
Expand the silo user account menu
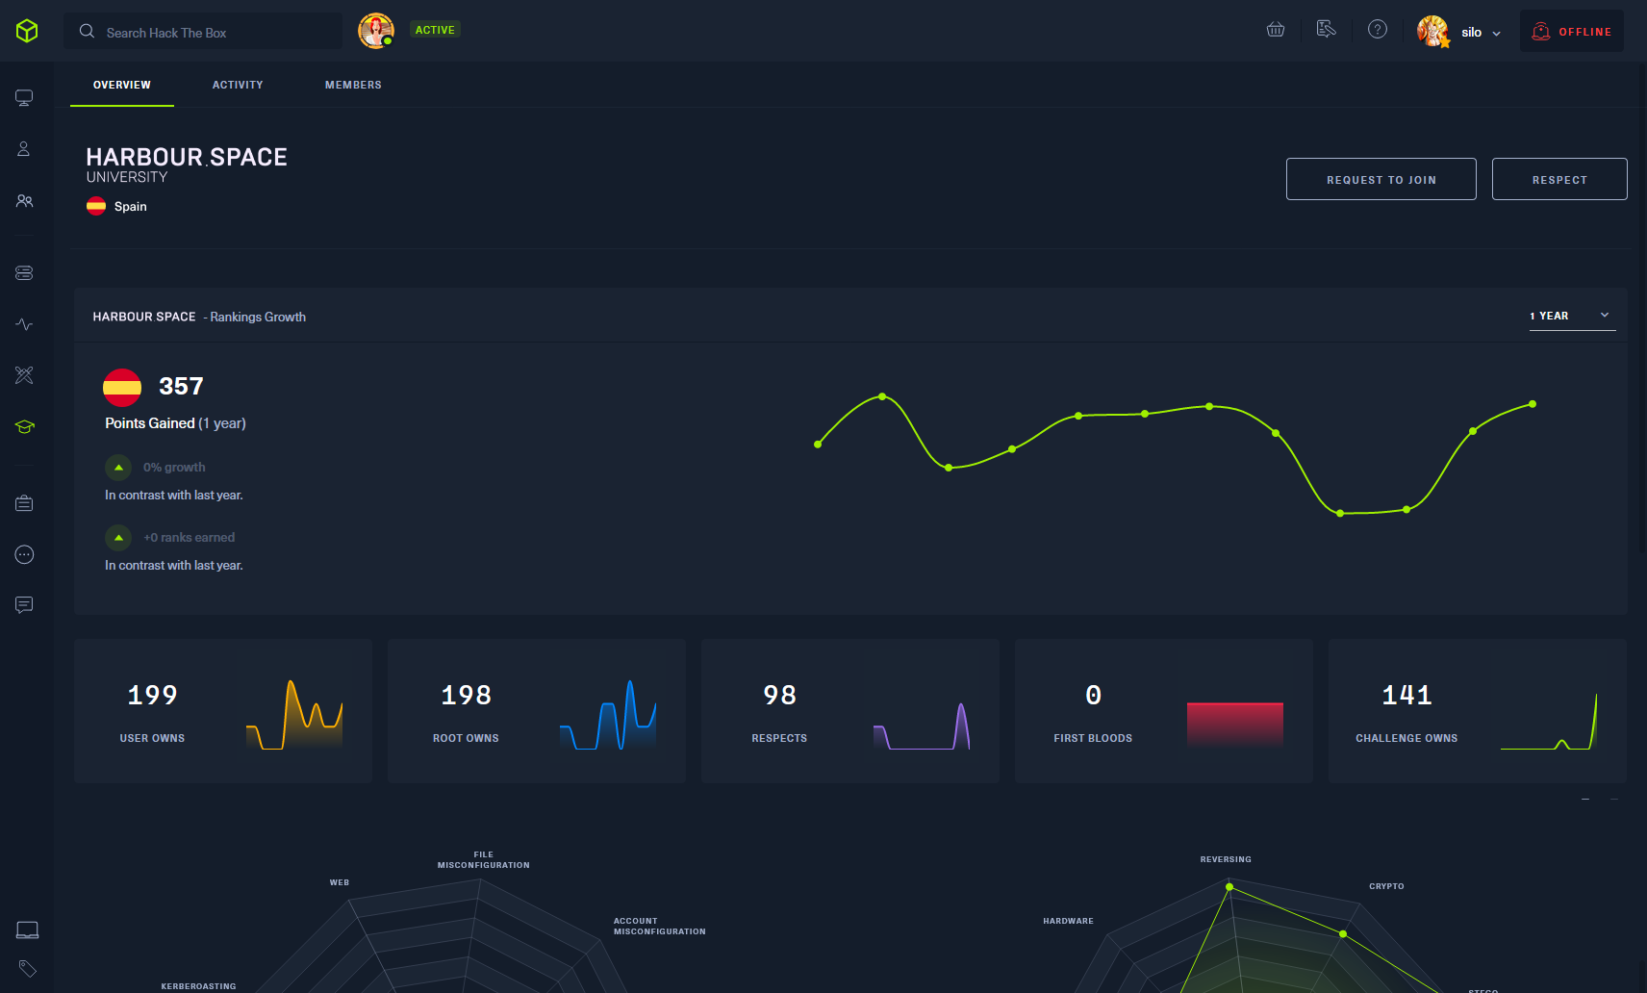point(1460,32)
